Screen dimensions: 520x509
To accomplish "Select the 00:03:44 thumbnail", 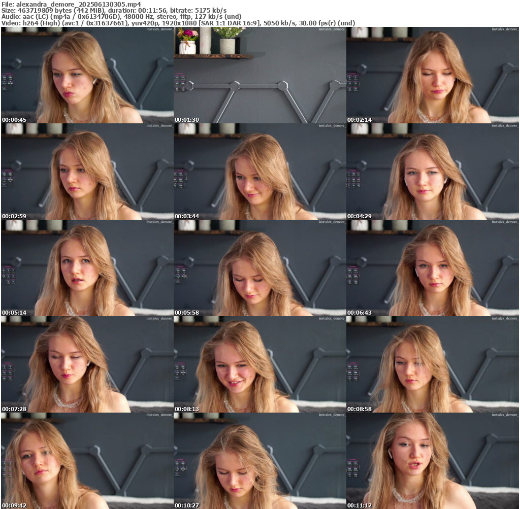I will point(259,172).
